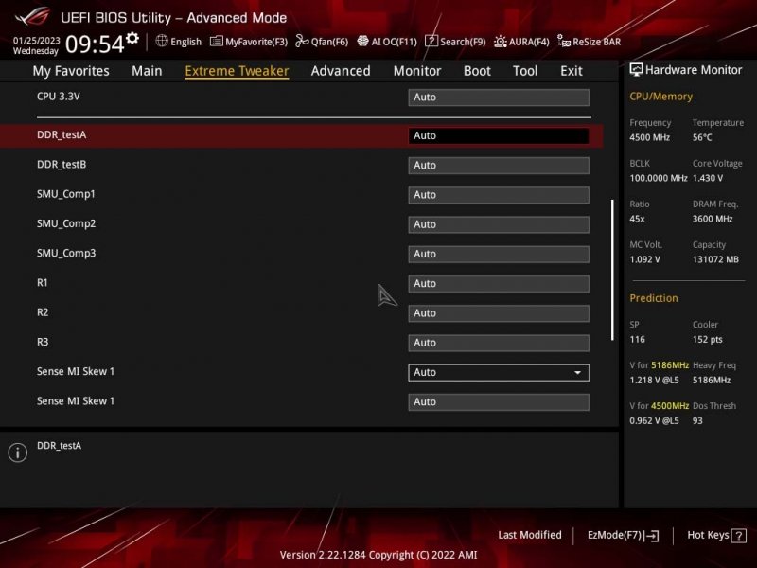The height and width of the screenshot is (568, 757).
Task: Select the R2 setting label
Action: (43, 312)
